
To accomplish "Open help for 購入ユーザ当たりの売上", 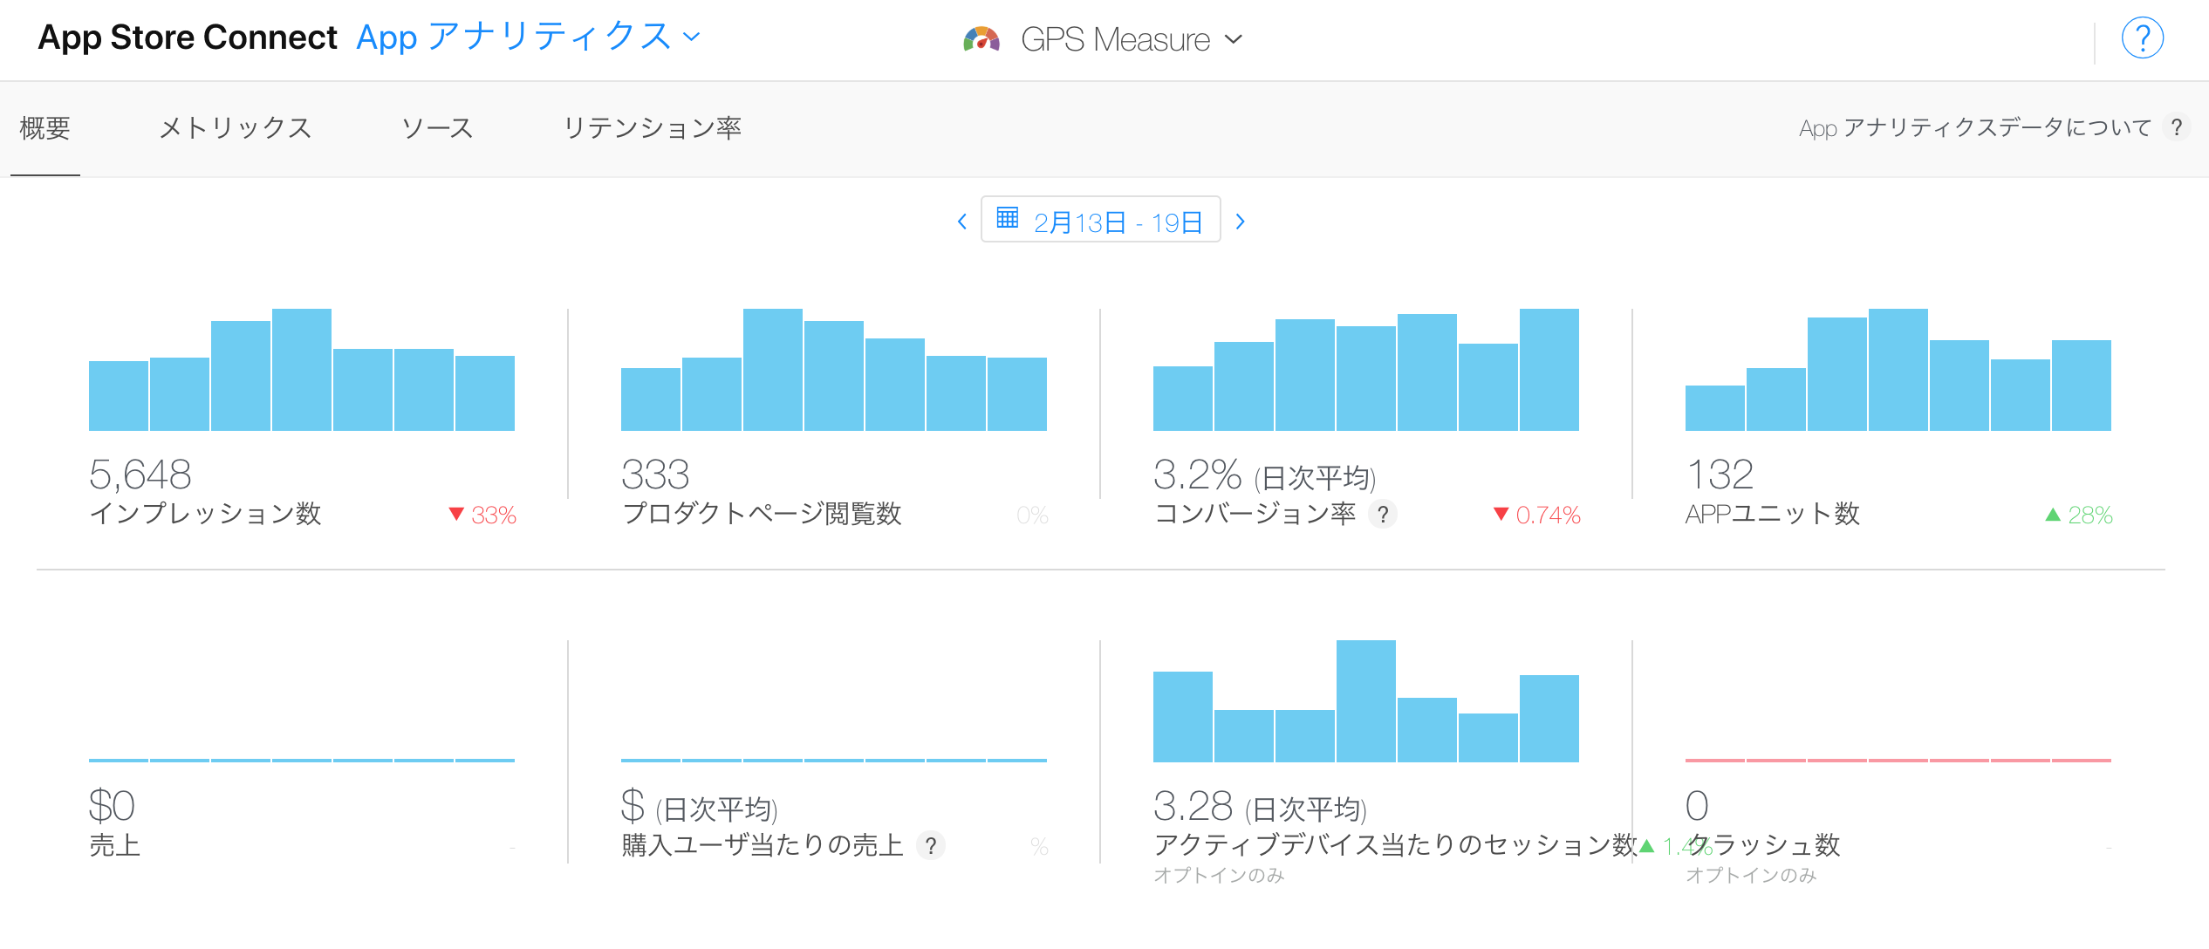I will point(931,846).
